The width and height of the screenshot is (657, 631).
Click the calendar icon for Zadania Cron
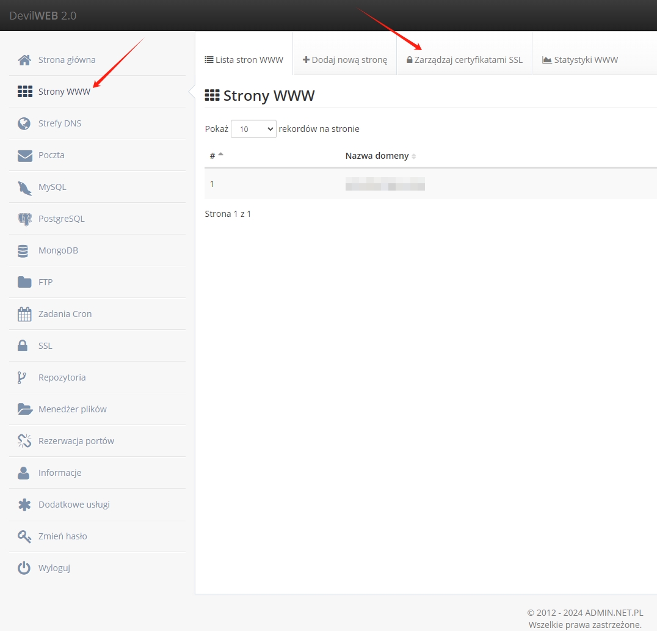point(24,314)
